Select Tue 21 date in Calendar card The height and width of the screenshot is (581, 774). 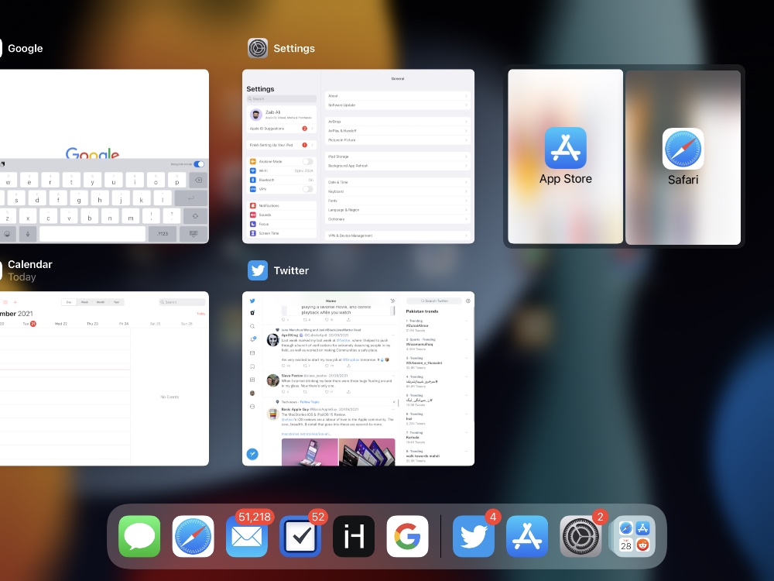coord(29,324)
